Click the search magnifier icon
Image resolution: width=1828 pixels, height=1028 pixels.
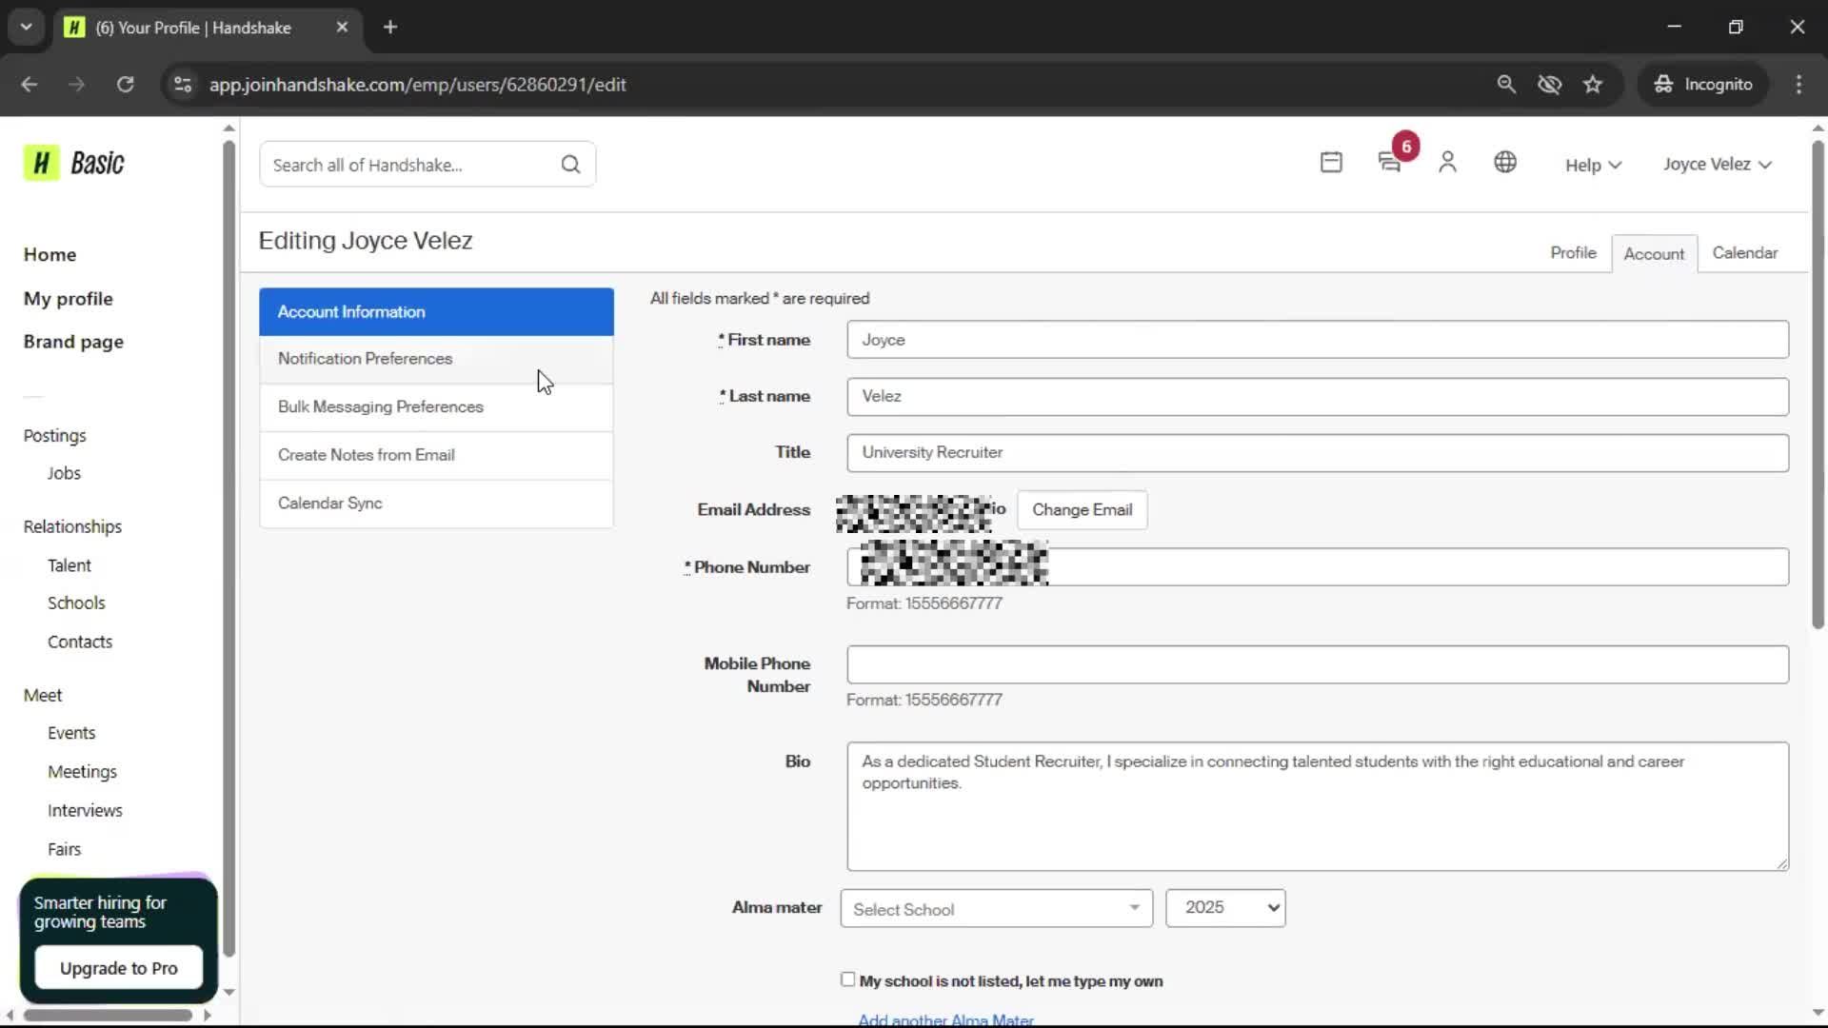[570, 165]
